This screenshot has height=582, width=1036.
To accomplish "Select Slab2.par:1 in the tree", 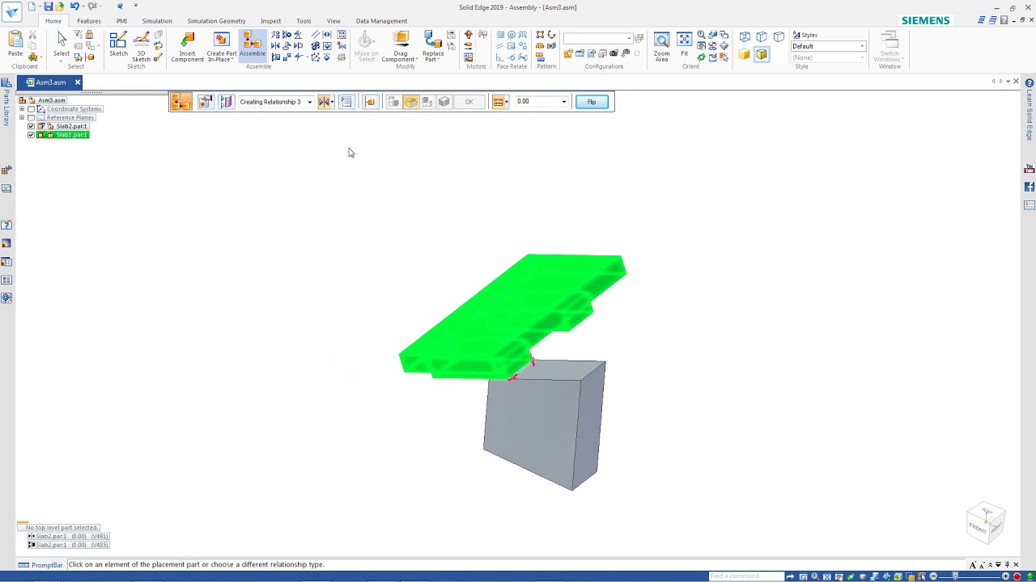I will (x=72, y=127).
